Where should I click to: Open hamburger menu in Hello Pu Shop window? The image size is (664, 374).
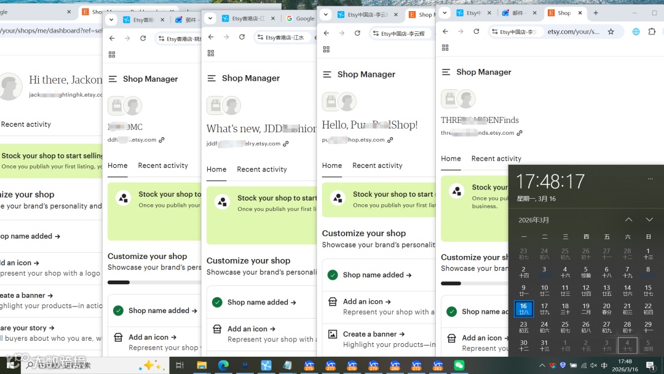327,74
